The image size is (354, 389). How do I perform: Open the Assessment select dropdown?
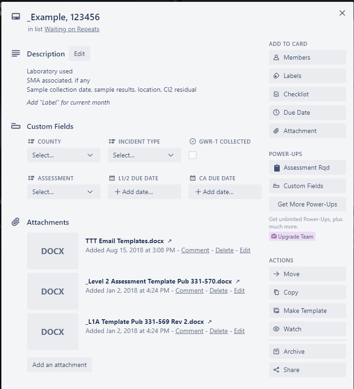[x=64, y=192]
